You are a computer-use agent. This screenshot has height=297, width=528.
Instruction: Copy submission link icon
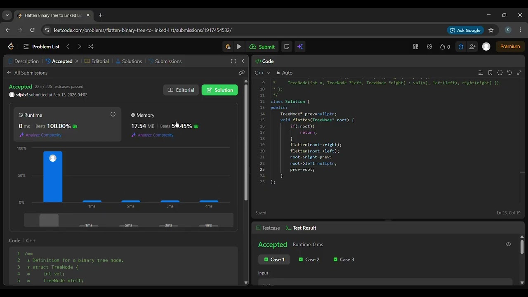click(242, 73)
